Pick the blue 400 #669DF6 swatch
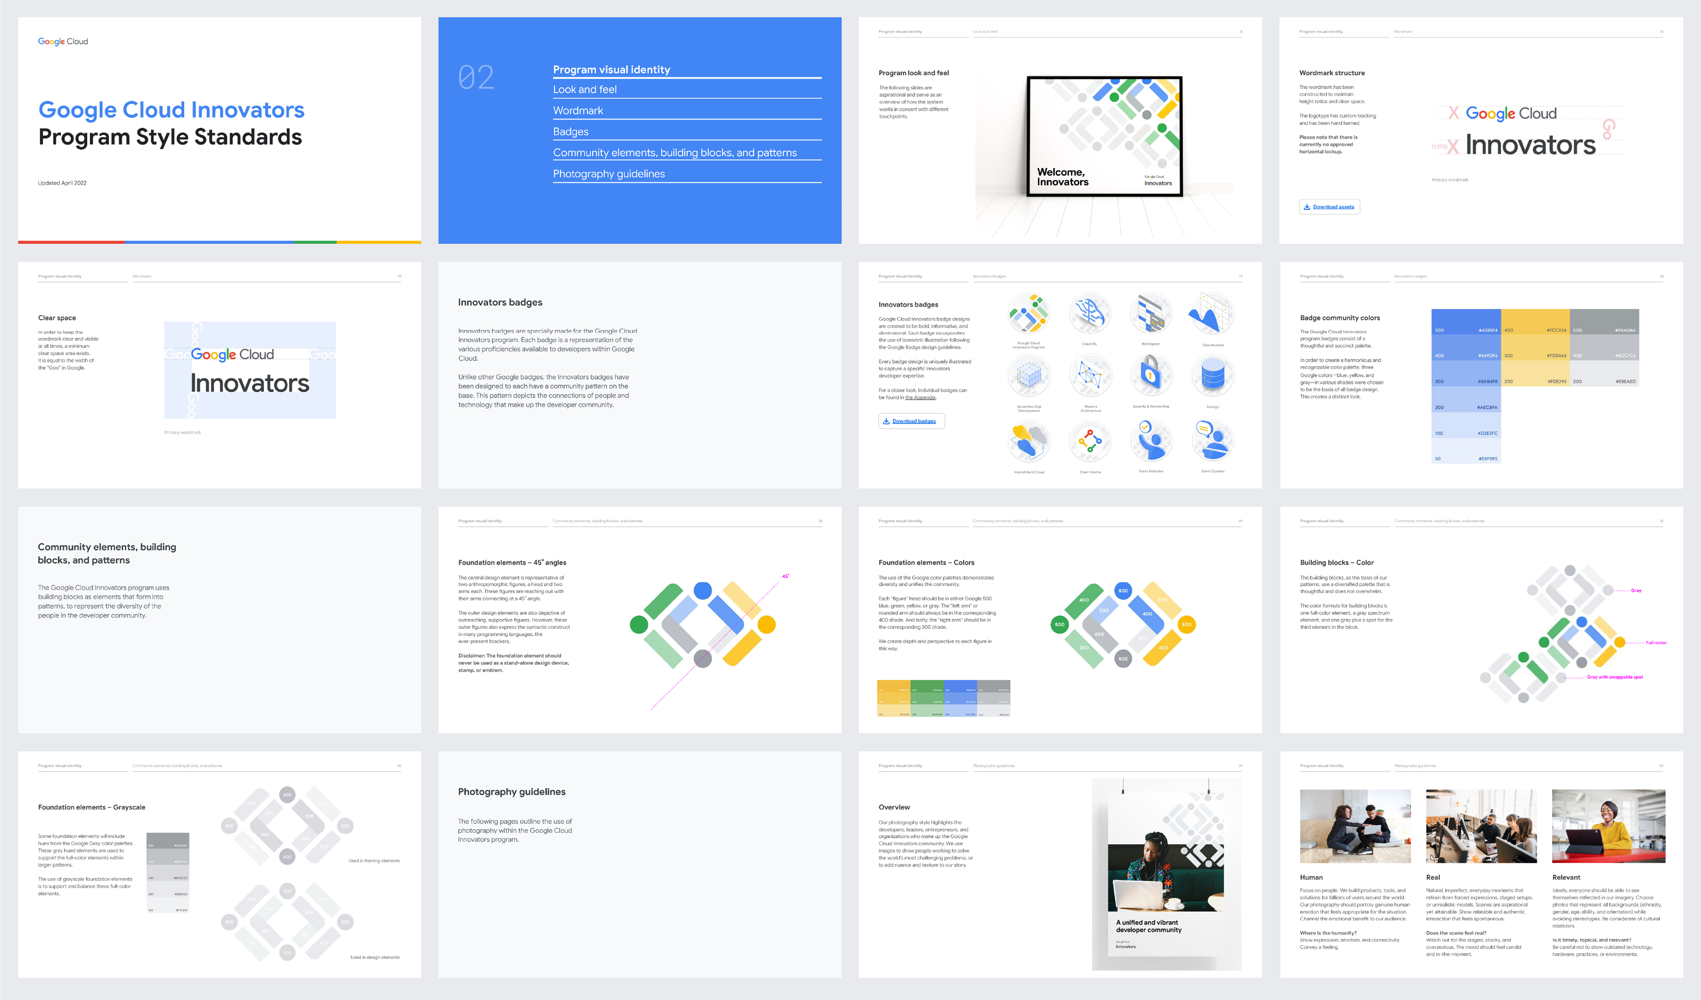The width and height of the screenshot is (1701, 1000). [x=1466, y=347]
